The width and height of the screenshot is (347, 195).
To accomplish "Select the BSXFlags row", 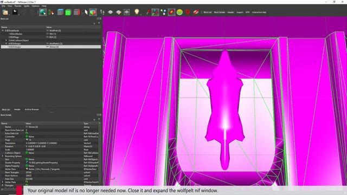I will (51, 37).
